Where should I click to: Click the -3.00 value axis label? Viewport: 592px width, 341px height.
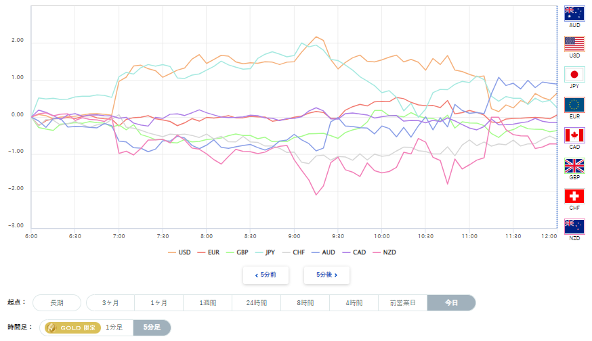coord(16,225)
